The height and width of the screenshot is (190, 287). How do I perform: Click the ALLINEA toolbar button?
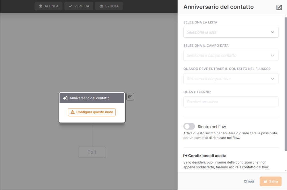click(49, 6)
